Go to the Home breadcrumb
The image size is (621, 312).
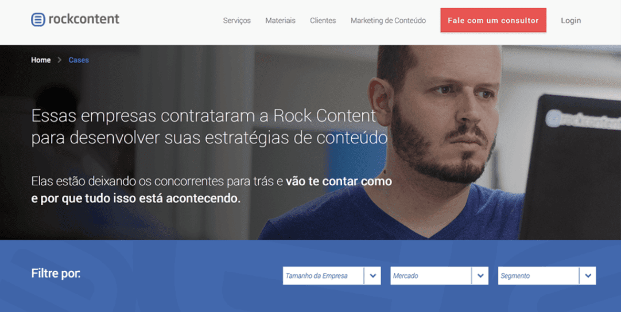click(41, 60)
